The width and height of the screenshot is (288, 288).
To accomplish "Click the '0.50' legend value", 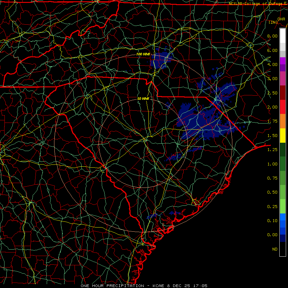I will coord(272,192).
